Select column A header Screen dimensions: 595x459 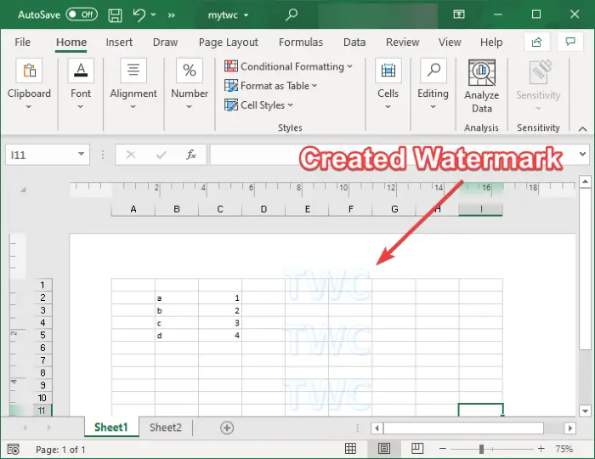pos(133,209)
